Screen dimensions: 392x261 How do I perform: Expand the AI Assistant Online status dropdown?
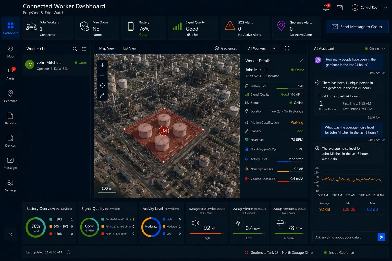383,49
